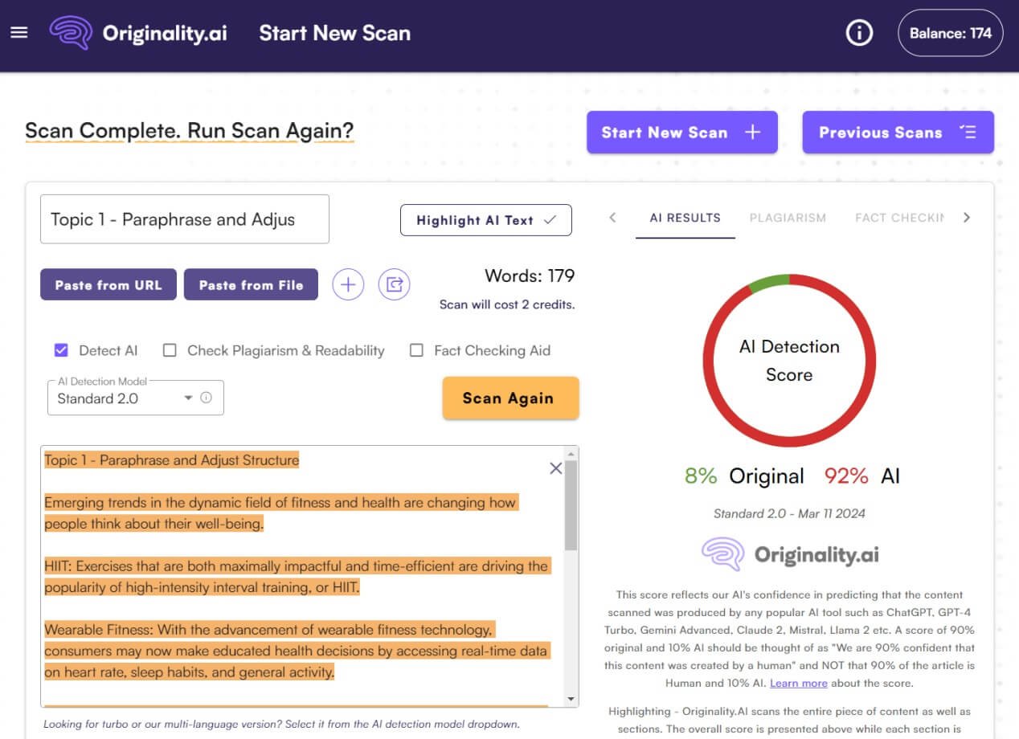Switch to the Plagiarism tab
This screenshot has height=739, width=1019.
(788, 218)
